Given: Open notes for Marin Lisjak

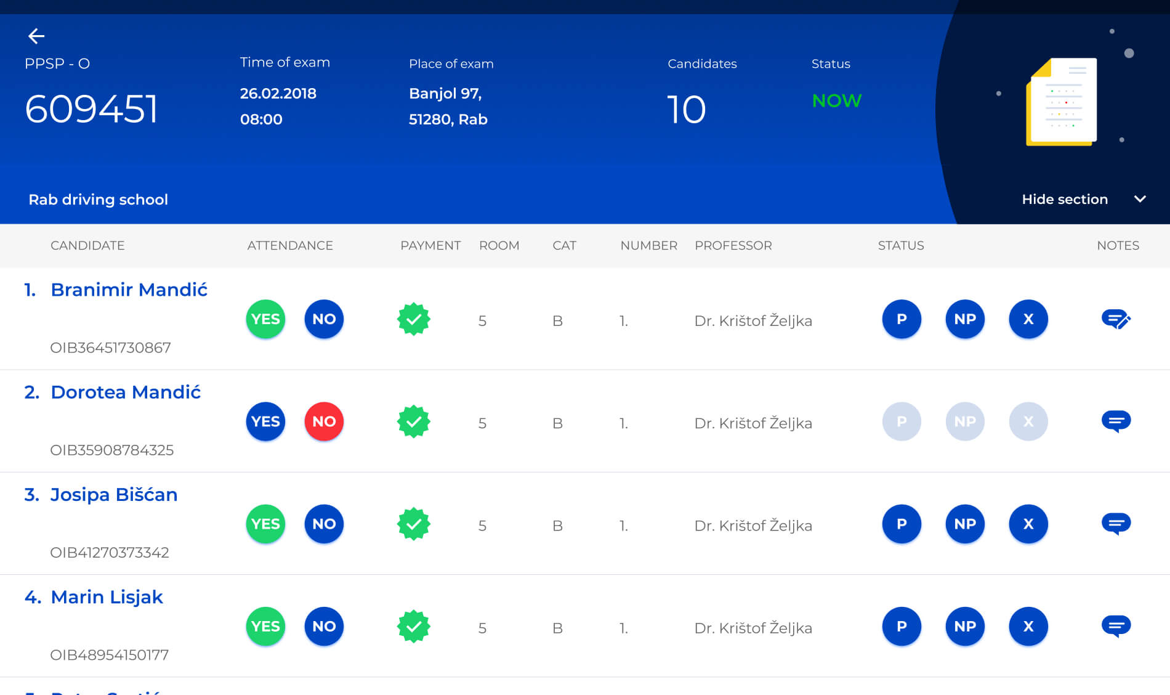Looking at the screenshot, I should coord(1116,626).
